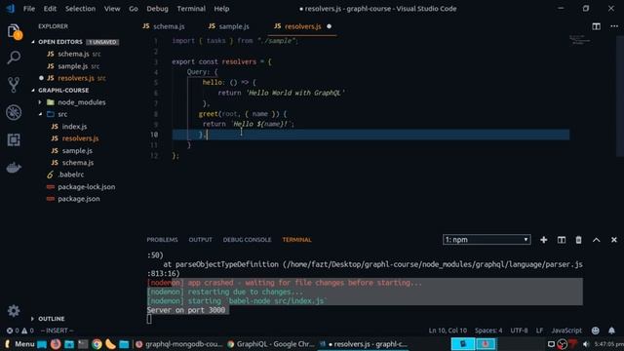Click the feedback smiley in the status bar
624x351 pixels.
point(596,331)
